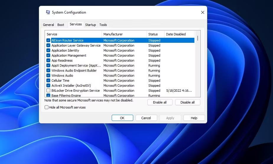Click the 5/18/2022 4:16... date disabled cell
This screenshot has height=164, width=273.
179,91
